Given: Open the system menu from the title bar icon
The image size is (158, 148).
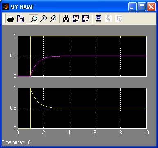Looking at the screenshot, I should [x=6, y=7].
